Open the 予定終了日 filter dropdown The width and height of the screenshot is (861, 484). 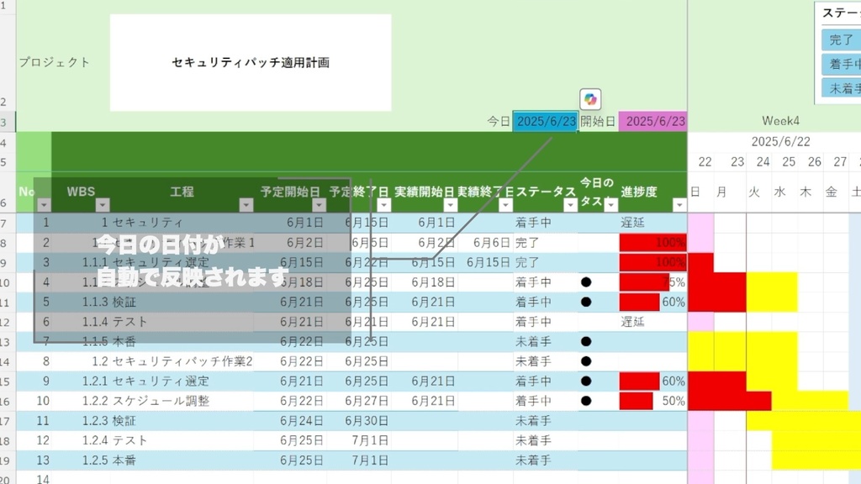coord(383,203)
